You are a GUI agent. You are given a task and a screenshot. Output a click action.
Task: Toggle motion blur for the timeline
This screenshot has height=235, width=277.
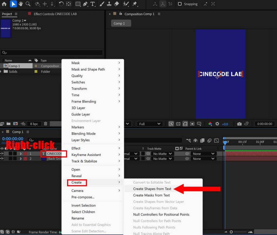(209, 141)
